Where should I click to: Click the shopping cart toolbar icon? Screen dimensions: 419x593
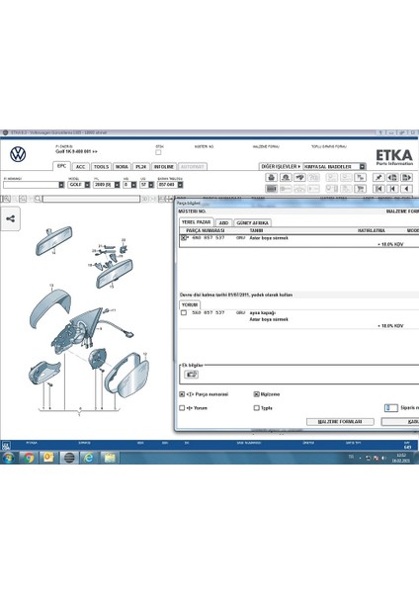360,189
